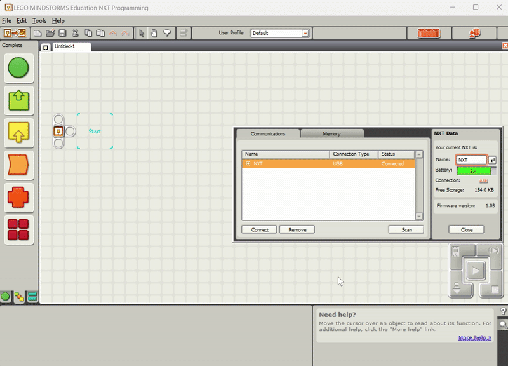This screenshot has height=366, width=508.
Task: Click the orange LEGO brick toolbar icon
Action: [x=429, y=33]
